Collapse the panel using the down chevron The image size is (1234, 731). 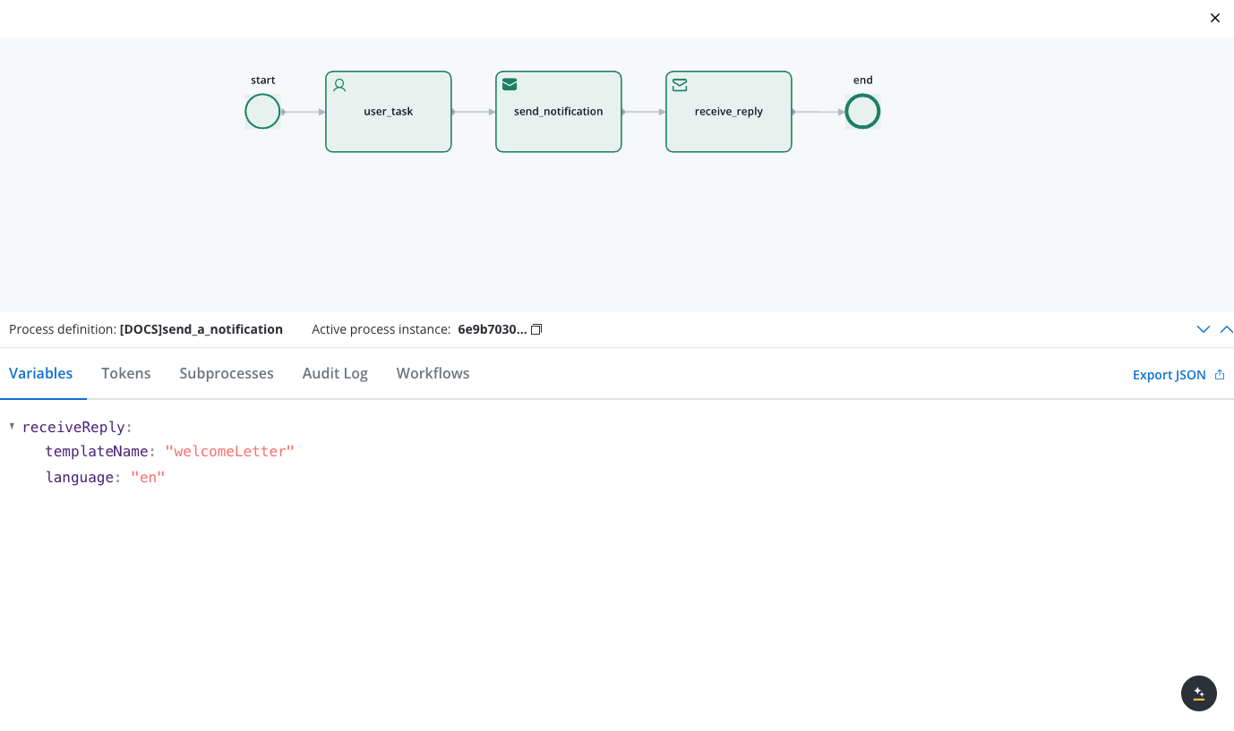1204,329
